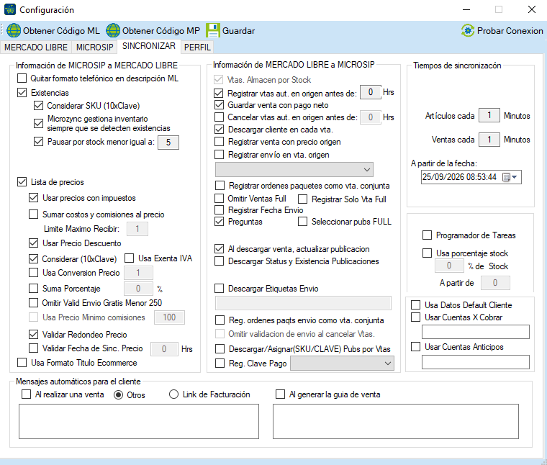Click the Obtener Código MP label
The image size is (547, 465).
tap(161, 31)
